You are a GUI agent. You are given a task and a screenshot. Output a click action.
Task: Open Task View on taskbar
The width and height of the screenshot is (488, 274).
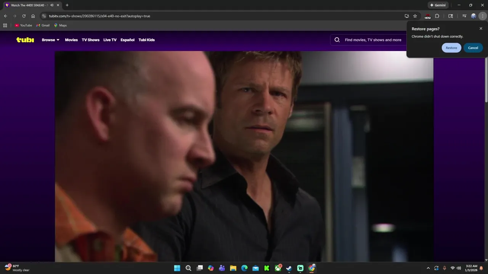[199, 268]
